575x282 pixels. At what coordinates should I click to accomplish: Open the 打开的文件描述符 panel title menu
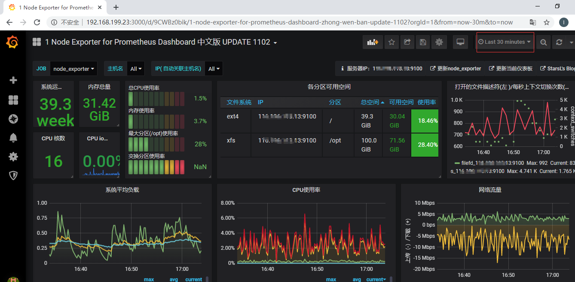coord(511,87)
